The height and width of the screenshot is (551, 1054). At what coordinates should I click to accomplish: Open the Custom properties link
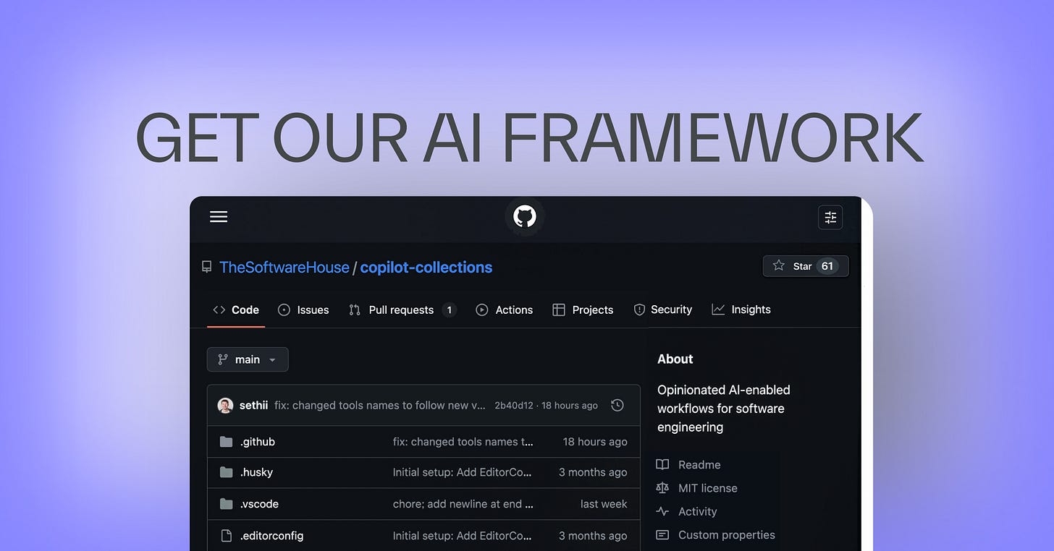coord(727,535)
